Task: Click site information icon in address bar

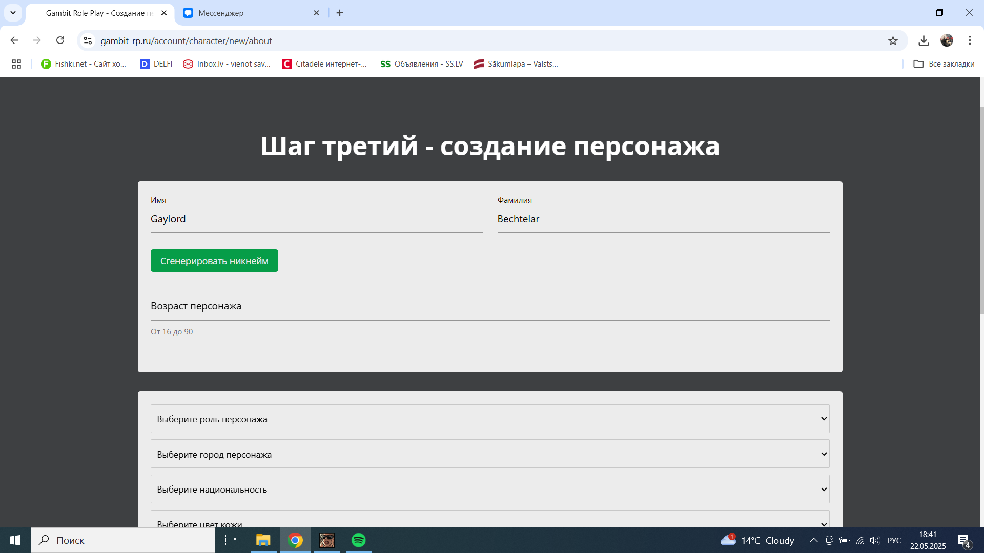Action: 88,41
